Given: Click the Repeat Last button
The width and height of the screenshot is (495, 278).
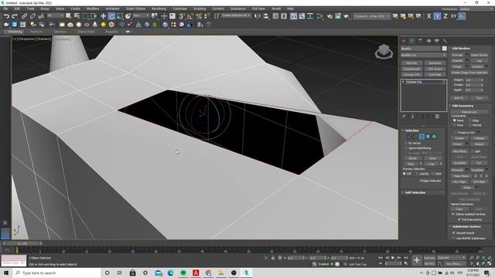Looking at the screenshot, I should (469, 112).
